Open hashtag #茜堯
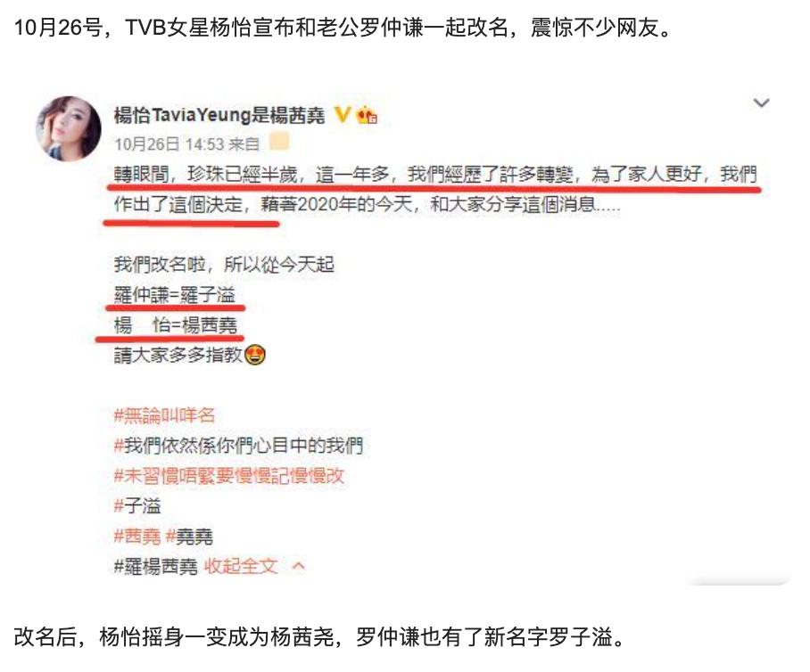 (137, 537)
